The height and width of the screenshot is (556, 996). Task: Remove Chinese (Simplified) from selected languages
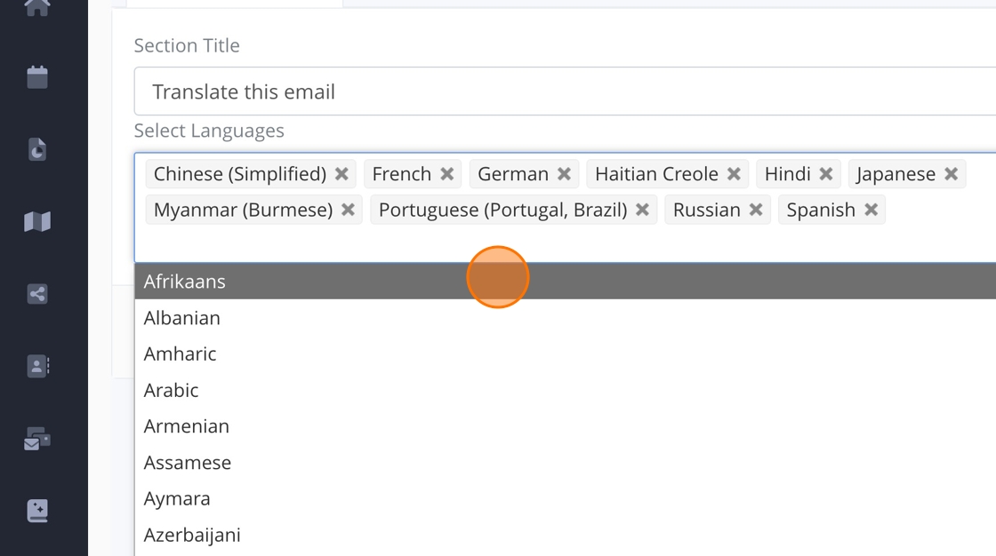click(x=341, y=174)
